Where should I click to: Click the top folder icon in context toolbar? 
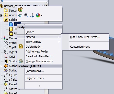(x=20, y=9)
